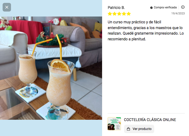The width and height of the screenshot is (189, 136).
Task: Click the verified purchase checkmark badge
Action: click(151, 8)
